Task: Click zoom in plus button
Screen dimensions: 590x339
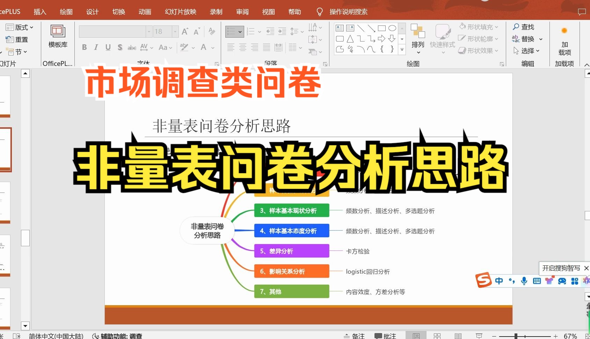Action: pos(555,336)
